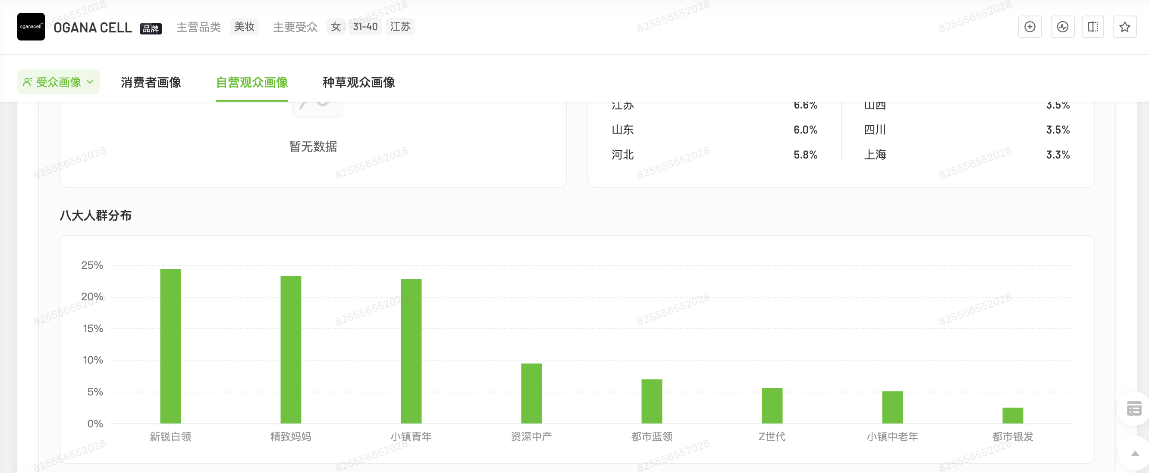The image size is (1149, 473).
Task: Select the 自营观众画像 tab
Action: tap(251, 82)
